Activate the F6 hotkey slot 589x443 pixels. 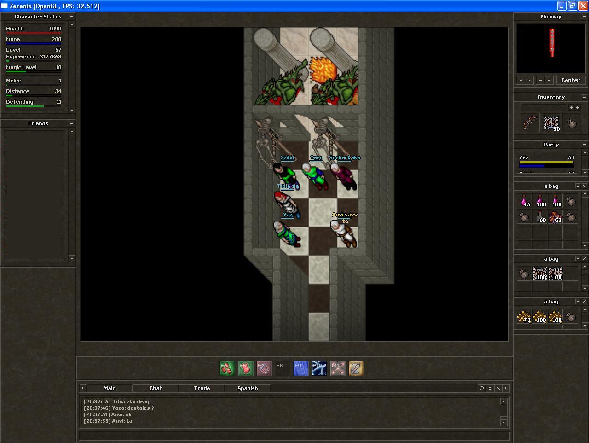point(246,368)
